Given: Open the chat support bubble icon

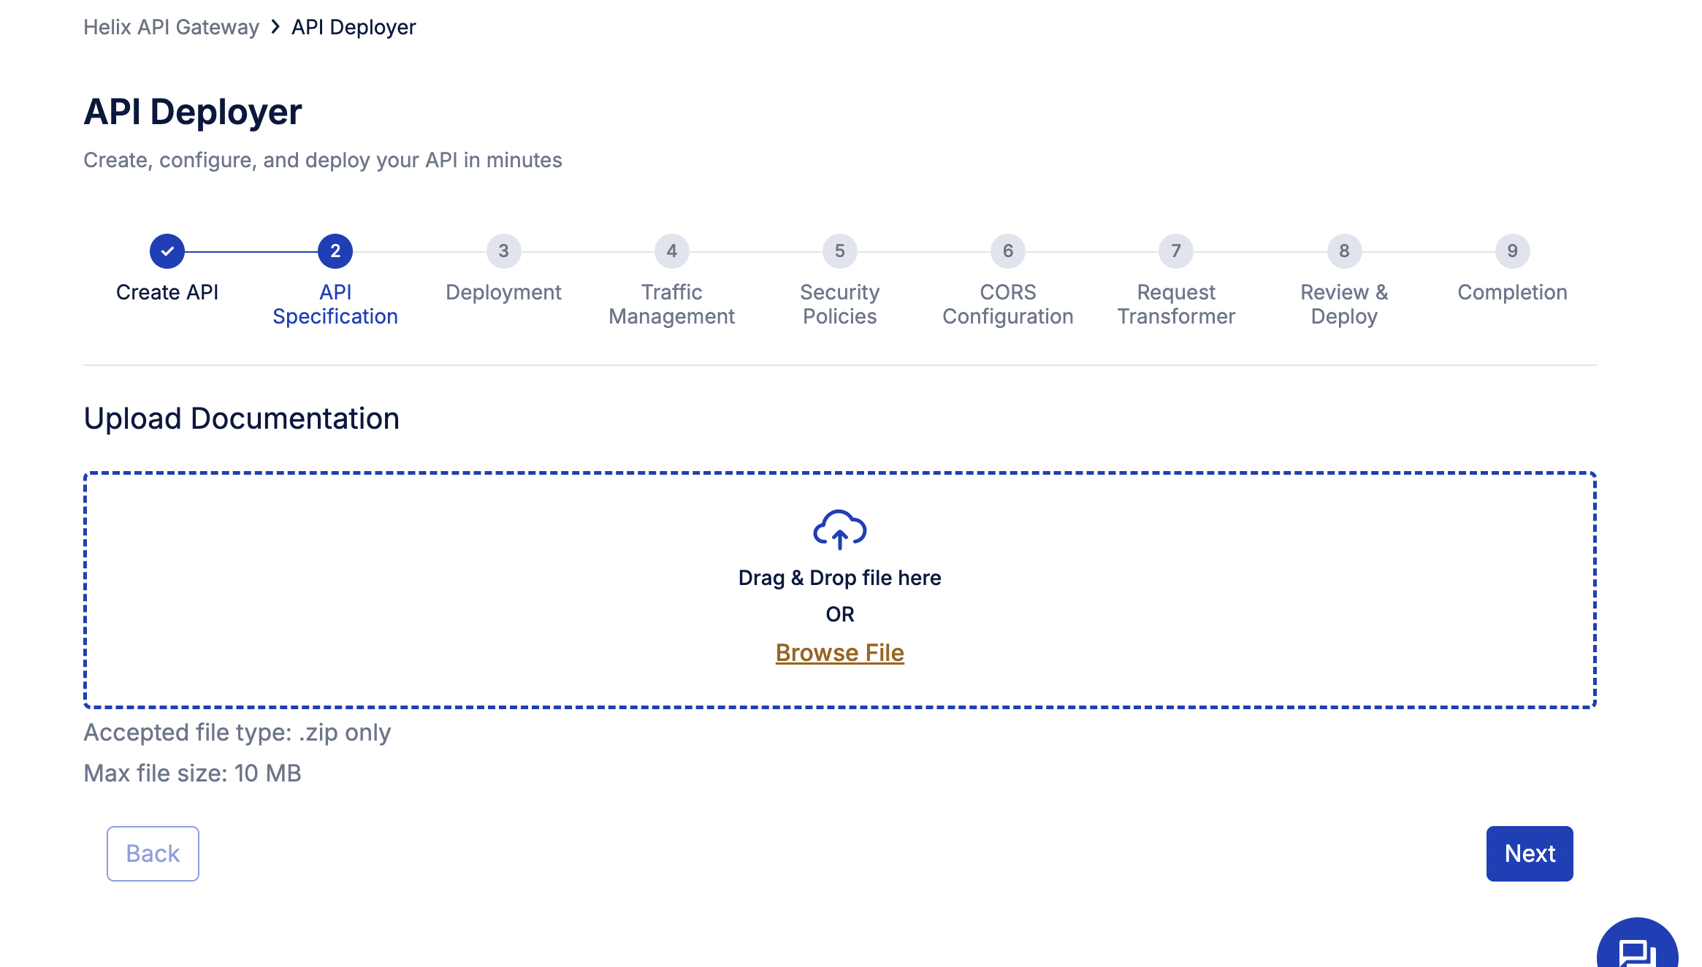Looking at the screenshot, I should 1636,950.
